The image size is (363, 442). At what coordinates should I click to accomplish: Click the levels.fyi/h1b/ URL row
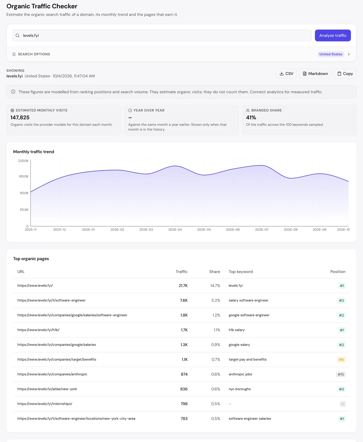38,330
